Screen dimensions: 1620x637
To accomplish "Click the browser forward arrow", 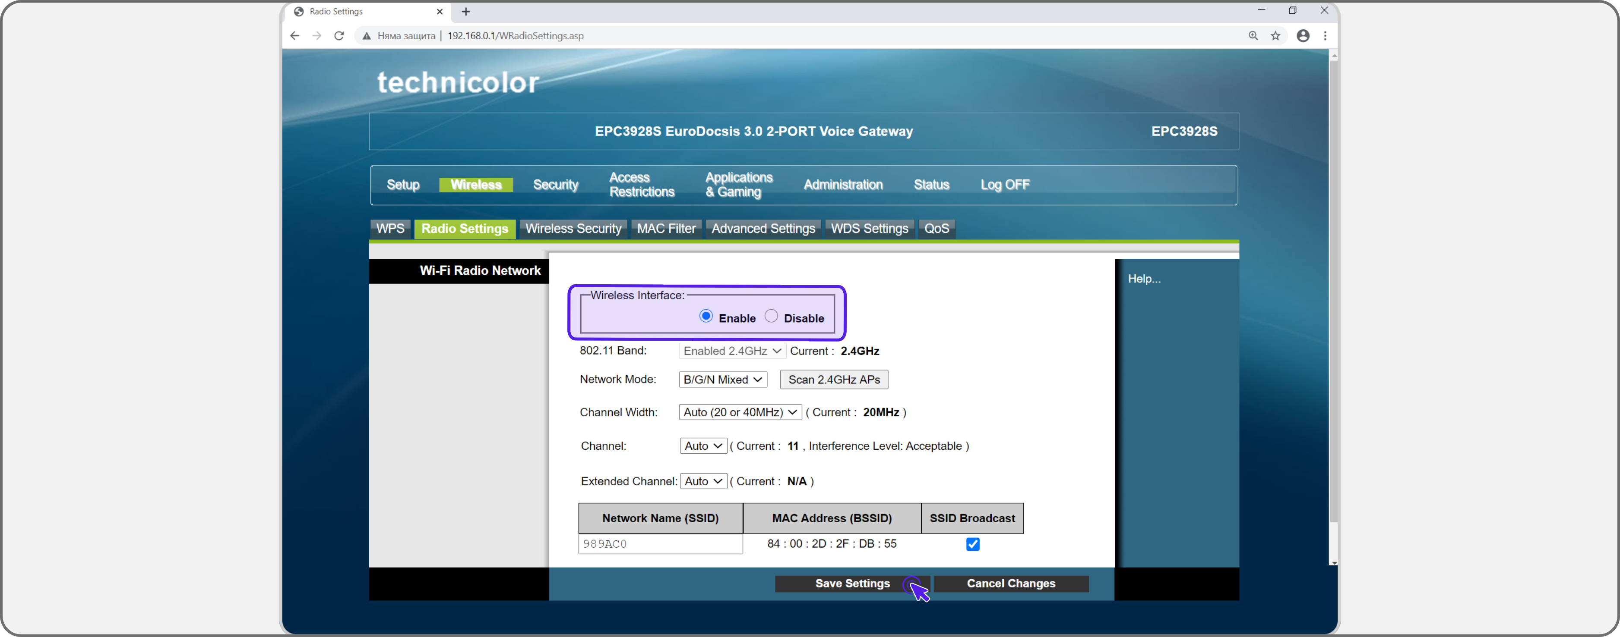I will click(316, 36).
